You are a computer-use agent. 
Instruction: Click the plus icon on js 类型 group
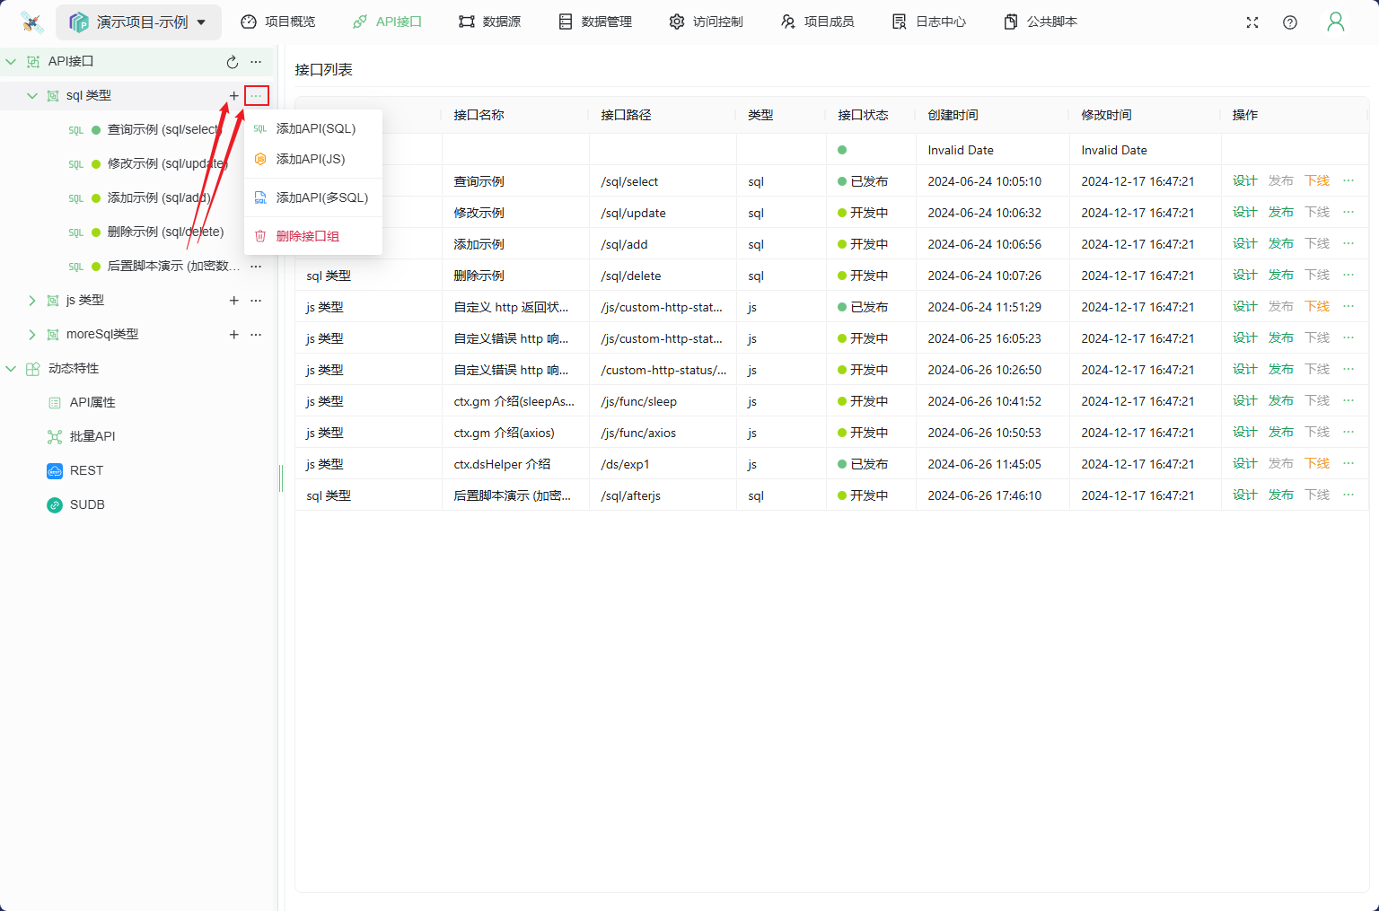point(234,301)
